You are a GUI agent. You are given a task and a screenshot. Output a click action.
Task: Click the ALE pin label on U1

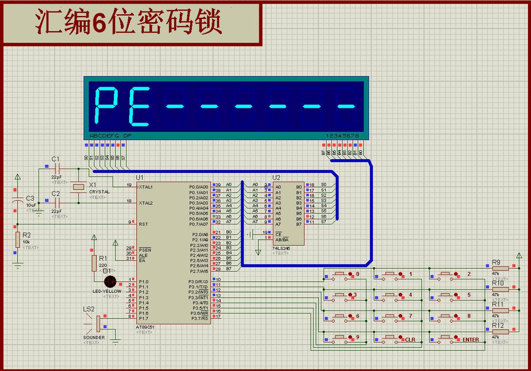[142, 255]
